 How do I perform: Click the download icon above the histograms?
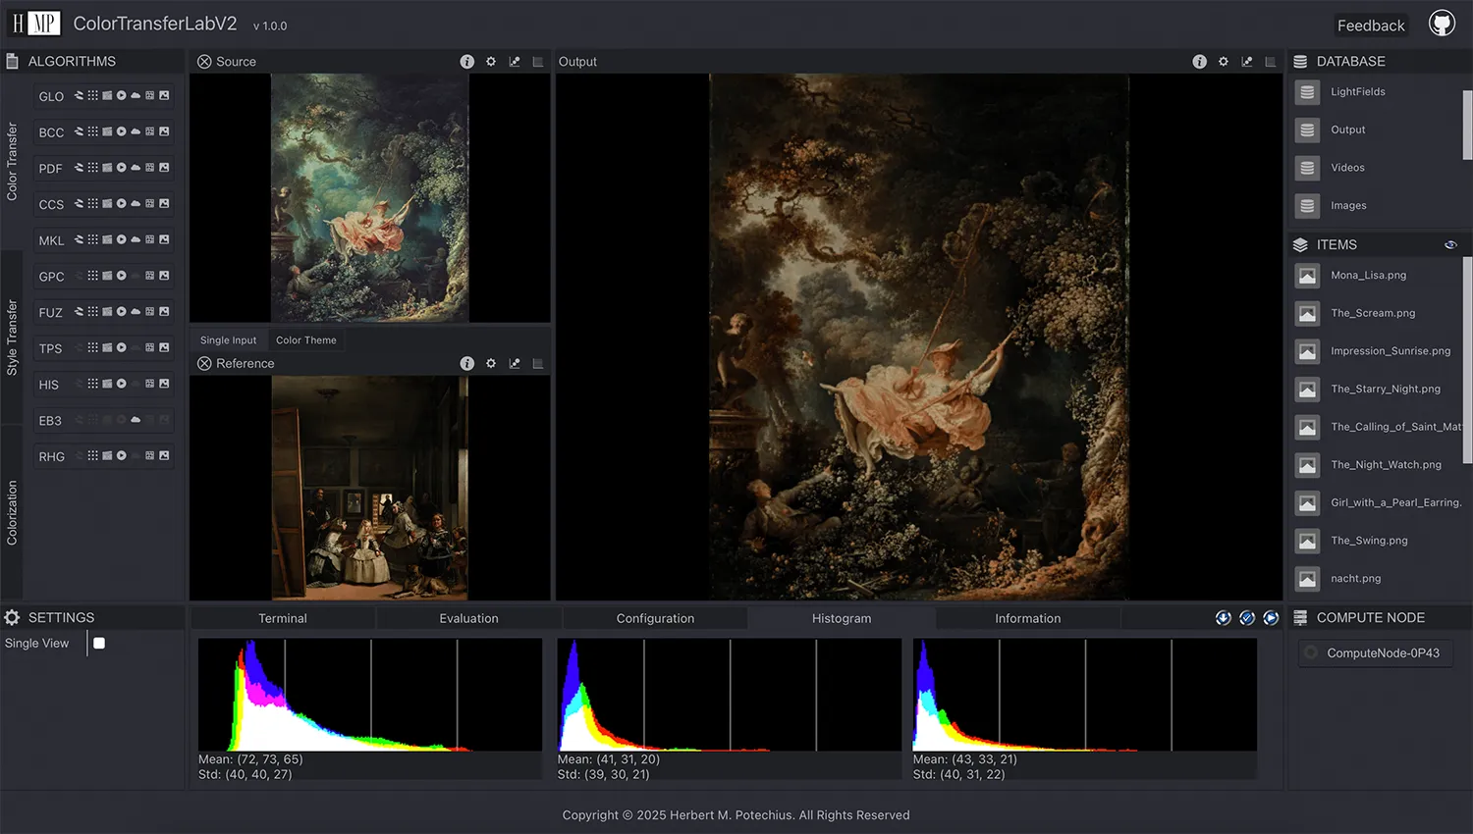tap(1224, 618)
